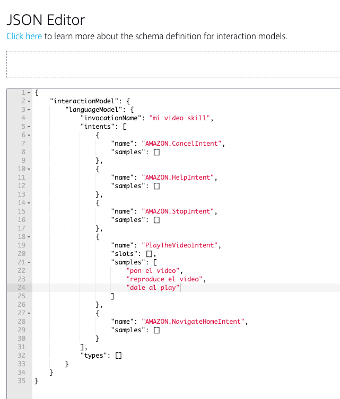Collapse the interactionModel block on line 2
The width and height of the screenshot is (340, 399).
29,101
